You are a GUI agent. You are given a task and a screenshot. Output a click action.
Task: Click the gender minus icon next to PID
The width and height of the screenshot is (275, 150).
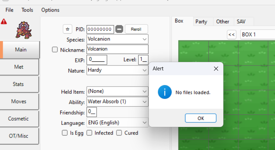coord(119,29)
